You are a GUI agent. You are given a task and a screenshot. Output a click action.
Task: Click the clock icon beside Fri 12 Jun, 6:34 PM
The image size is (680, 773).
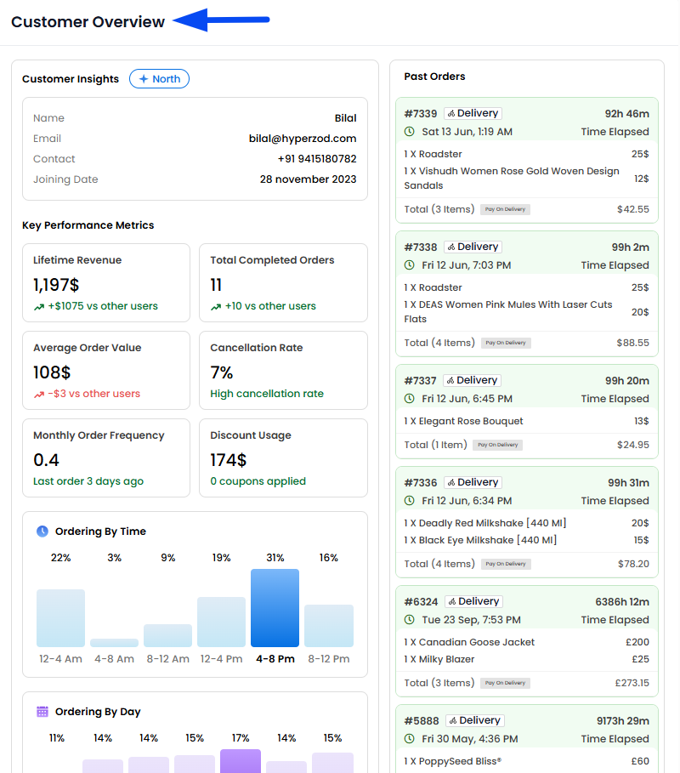410,501
